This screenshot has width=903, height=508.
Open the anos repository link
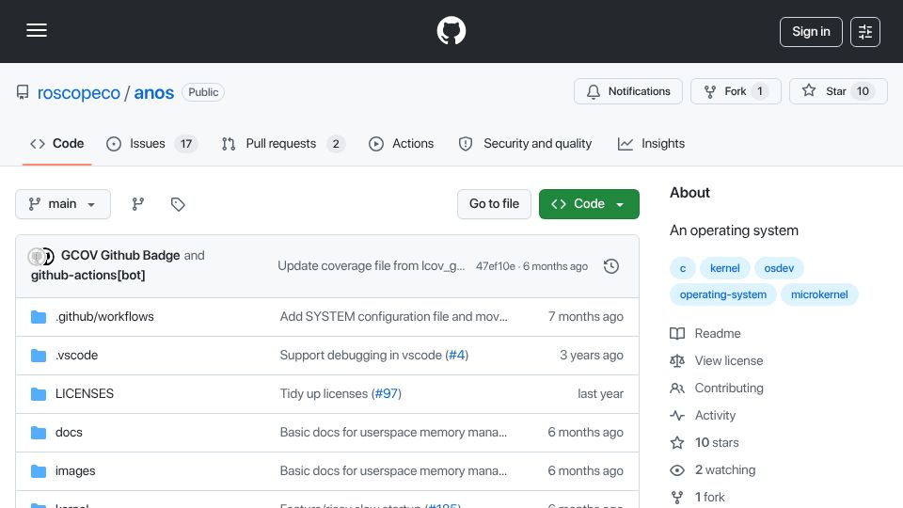pos(153,93)
